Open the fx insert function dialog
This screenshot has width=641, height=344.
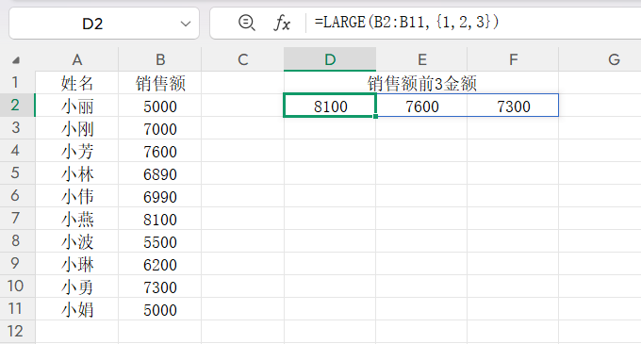pos(282,23)
